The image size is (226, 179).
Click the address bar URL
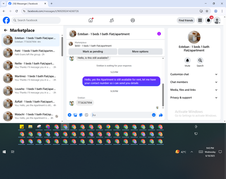(x=53, y=11)
